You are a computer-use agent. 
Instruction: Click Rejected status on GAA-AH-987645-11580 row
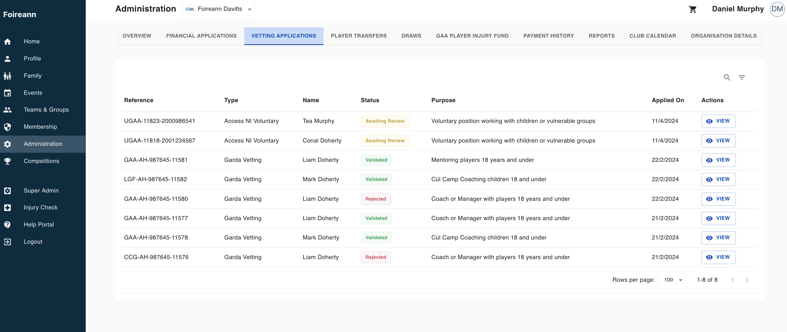click(376, 199)
